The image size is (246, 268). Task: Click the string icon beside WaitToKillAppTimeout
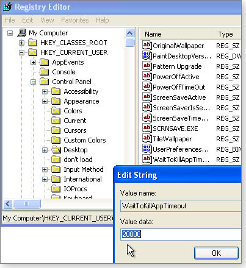(x=147, y=159)
